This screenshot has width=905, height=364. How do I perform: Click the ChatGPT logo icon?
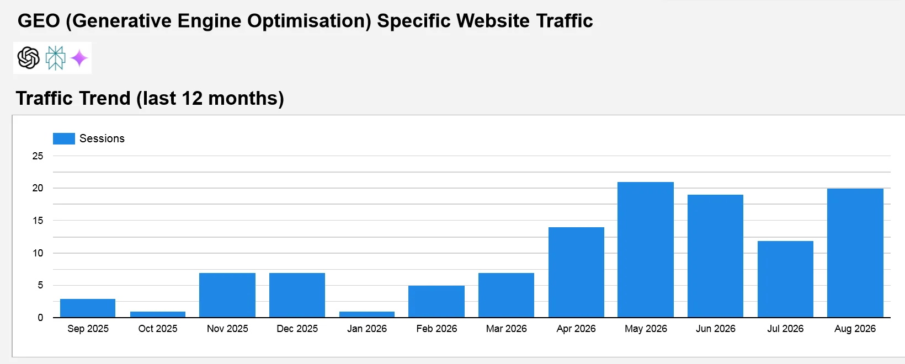[x=29, y=58]
